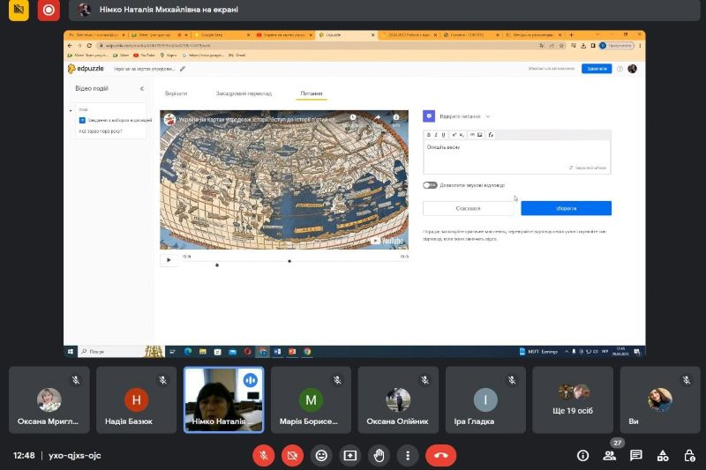Select Іра Гладка participant tile
Screen dimensions: 706x470
click(486, 399)
